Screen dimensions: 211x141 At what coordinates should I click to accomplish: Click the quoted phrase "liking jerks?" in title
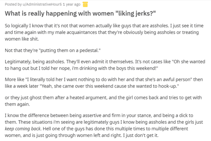[136, 13]
